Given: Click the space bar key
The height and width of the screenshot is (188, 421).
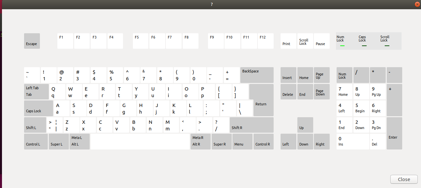Looking at the screenshot, I should [140, 142].
